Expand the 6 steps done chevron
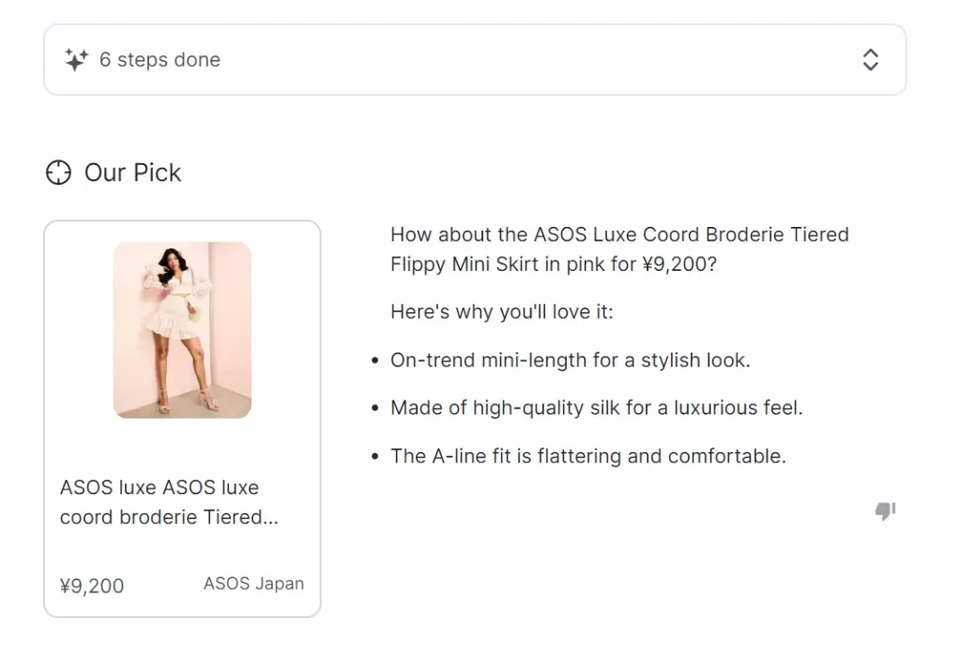 [x=870, y=60]
